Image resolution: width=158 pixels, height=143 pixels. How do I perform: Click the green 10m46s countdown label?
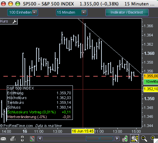151,82
